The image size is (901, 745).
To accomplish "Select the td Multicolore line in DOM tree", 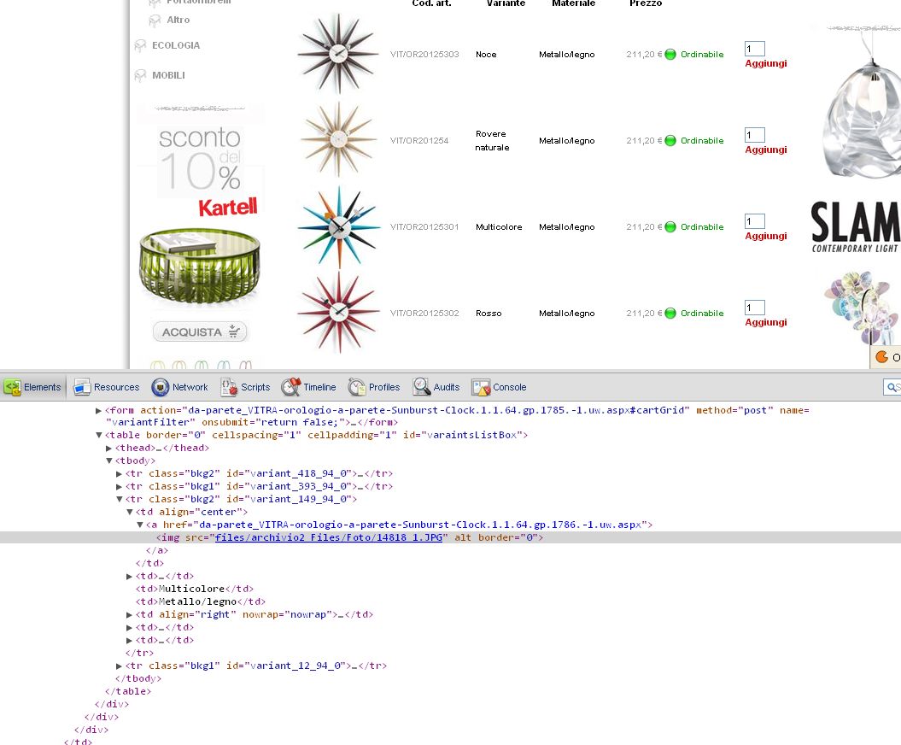I will click(195, 589).
